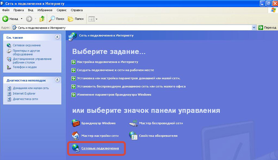This screenshot has width=278, height=160.
Task: Click Настройка подключения к Интернету task
Action: pos(107,62)
